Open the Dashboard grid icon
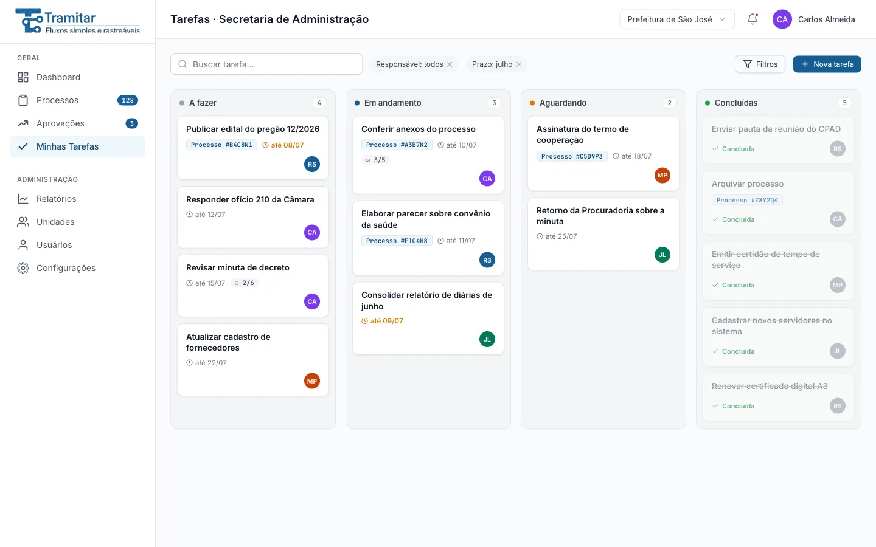 pyautogui.click(x=23, y=77)
